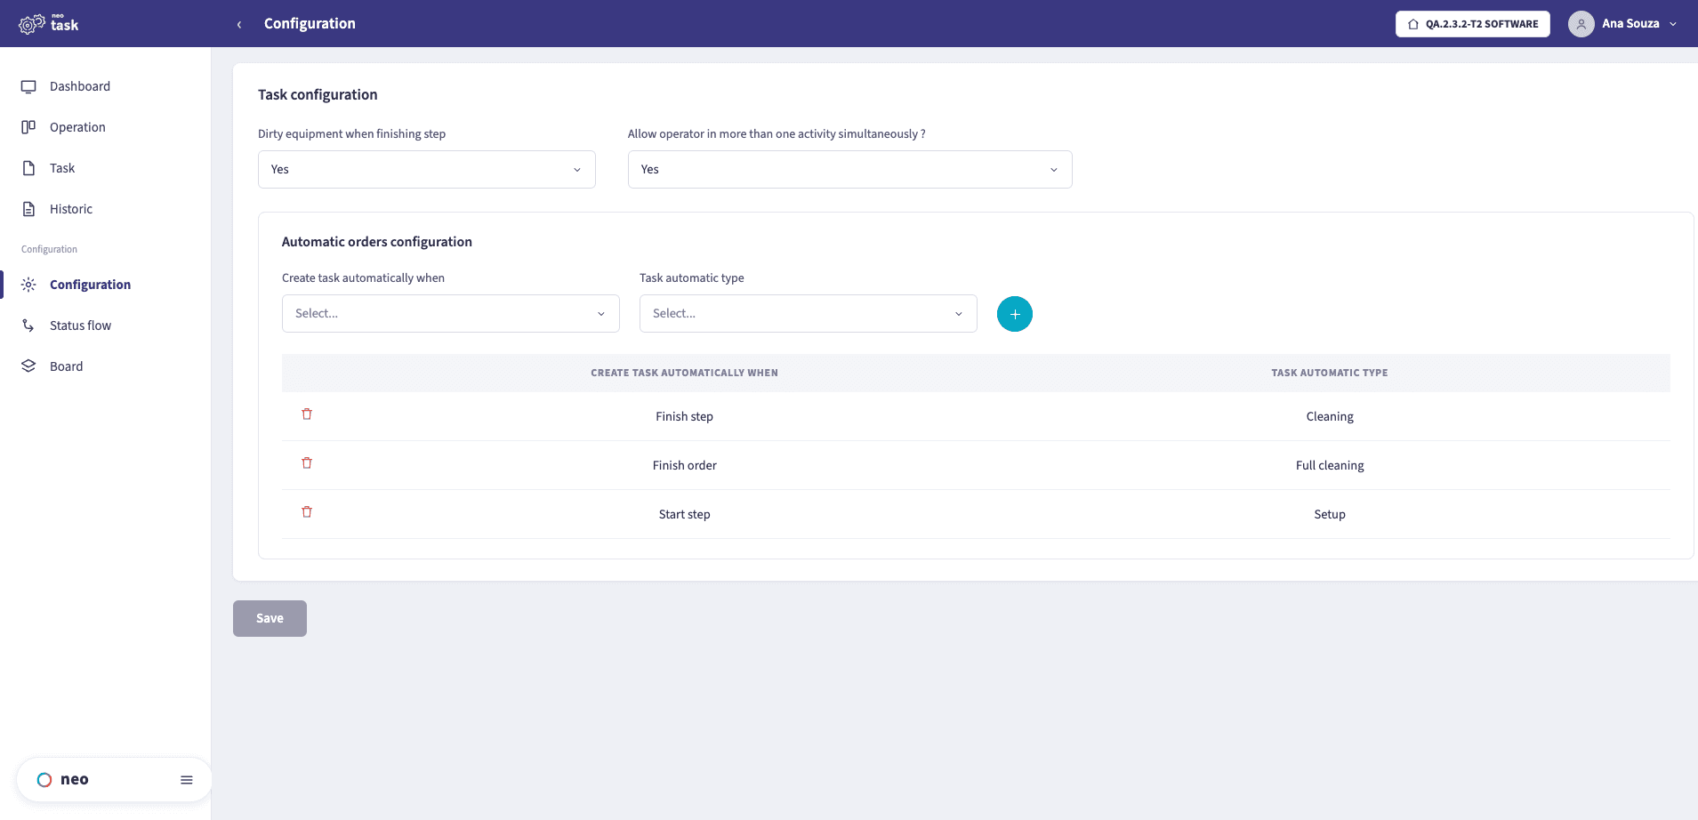Click the Start step cell
Image resolution: width=1698 pixels, height=820 pixels.
point(684,514)
